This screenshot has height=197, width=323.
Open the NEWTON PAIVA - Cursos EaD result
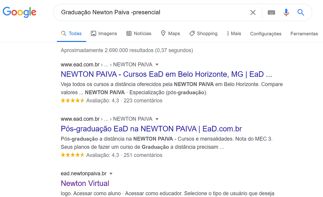(167, 74)
